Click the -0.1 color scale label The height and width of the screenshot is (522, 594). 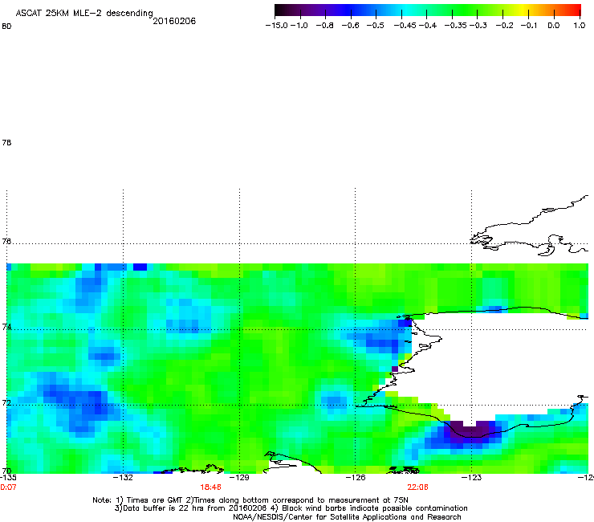529,26
